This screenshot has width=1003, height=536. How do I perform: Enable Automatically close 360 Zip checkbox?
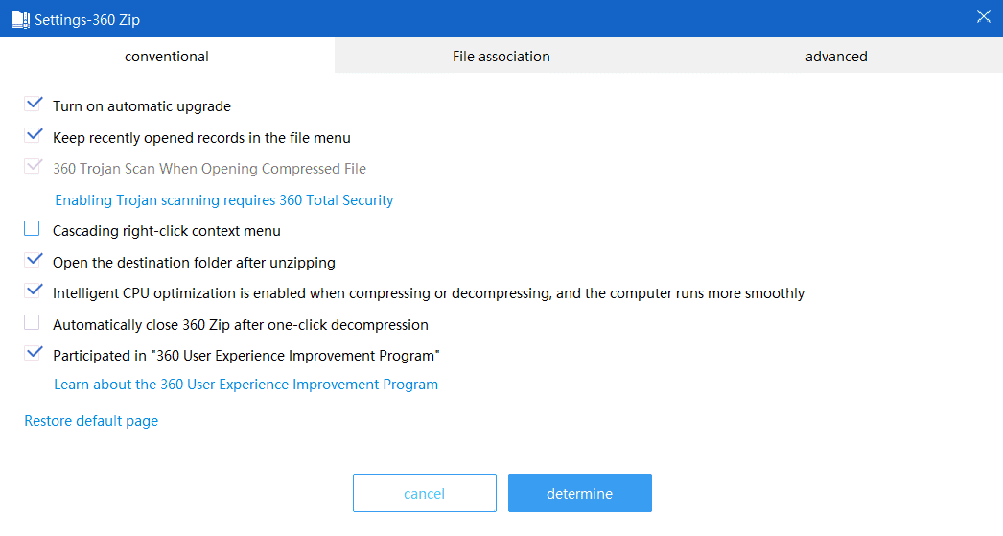coord(33,323)
